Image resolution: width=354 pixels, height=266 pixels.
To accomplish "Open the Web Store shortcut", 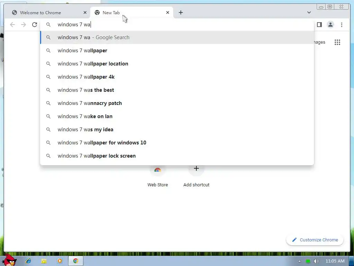I will [x=158, y=177].
